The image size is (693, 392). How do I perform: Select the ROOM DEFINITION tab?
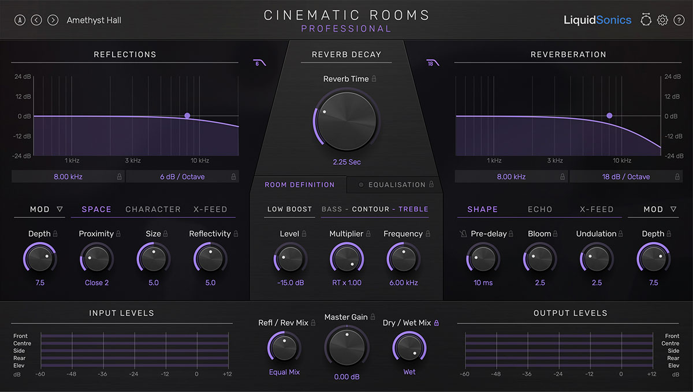click(300, 184)
